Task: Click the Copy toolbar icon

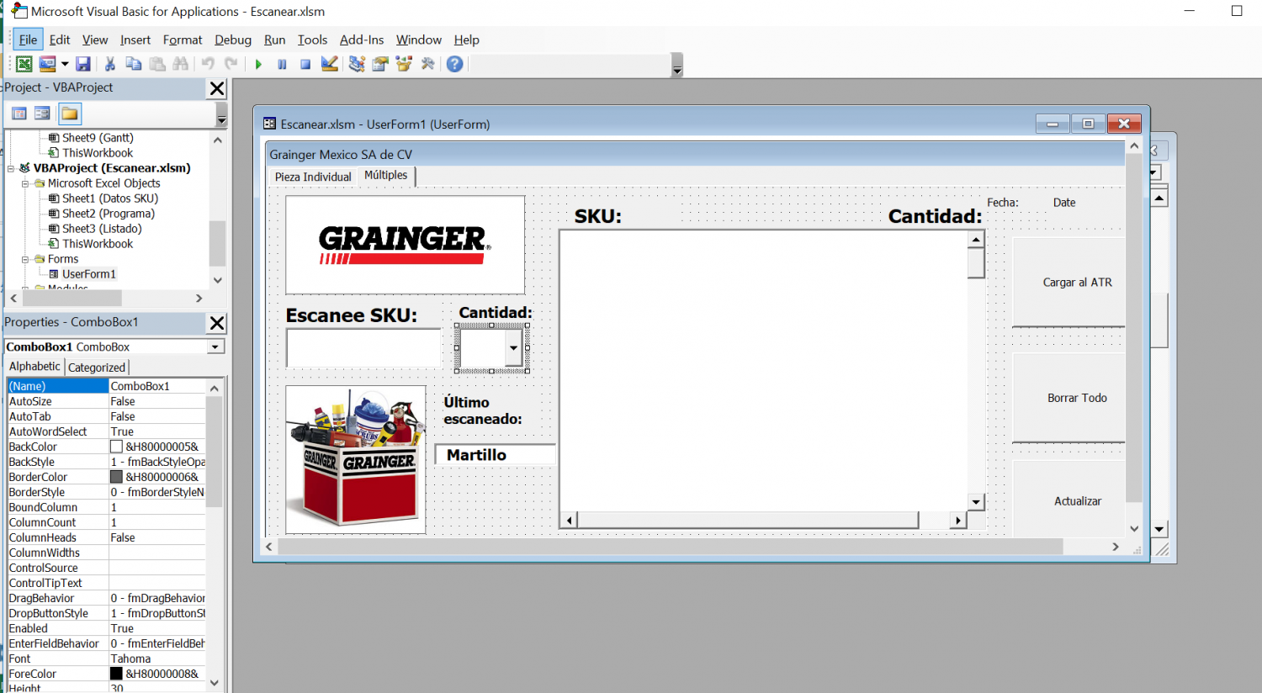Action: [x=133, y=64]
